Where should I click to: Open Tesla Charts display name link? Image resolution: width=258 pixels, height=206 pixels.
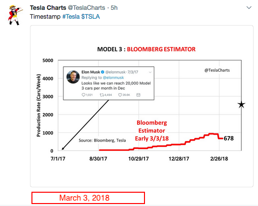coord(48,8)
